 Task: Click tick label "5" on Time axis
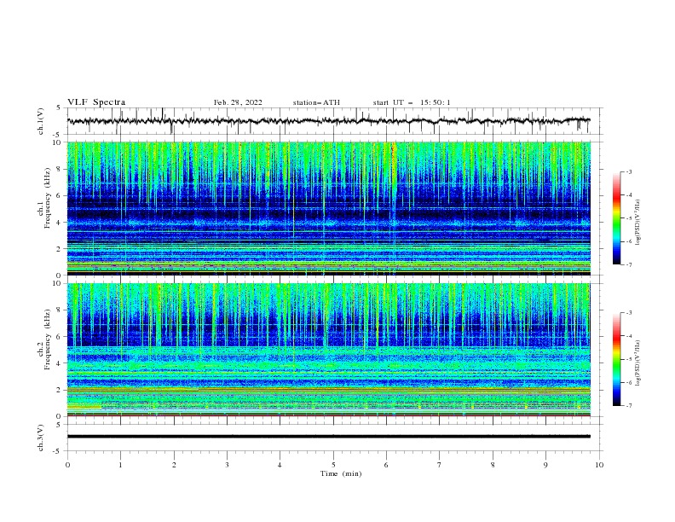click(x=333, y=465)
